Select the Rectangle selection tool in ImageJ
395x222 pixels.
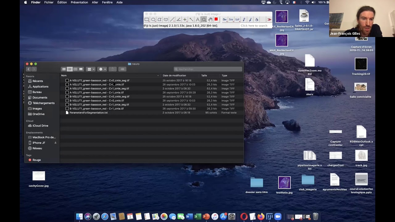point(147,19)
